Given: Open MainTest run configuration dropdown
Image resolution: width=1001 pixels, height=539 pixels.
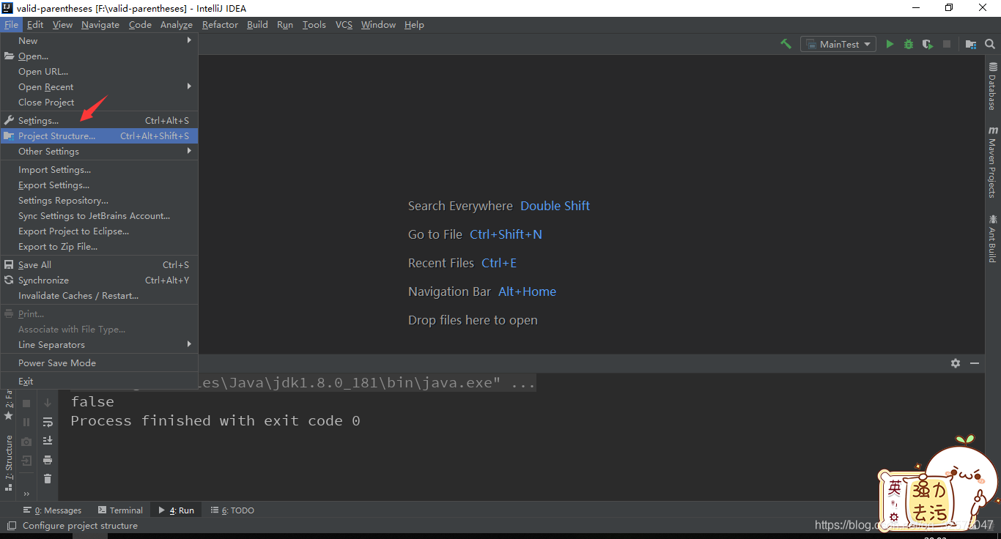Looking at the screenshot, I should pyautogui.click(x=839, y=44).
